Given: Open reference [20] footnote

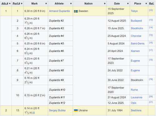Looking at the screenshot, I should 151,97.
